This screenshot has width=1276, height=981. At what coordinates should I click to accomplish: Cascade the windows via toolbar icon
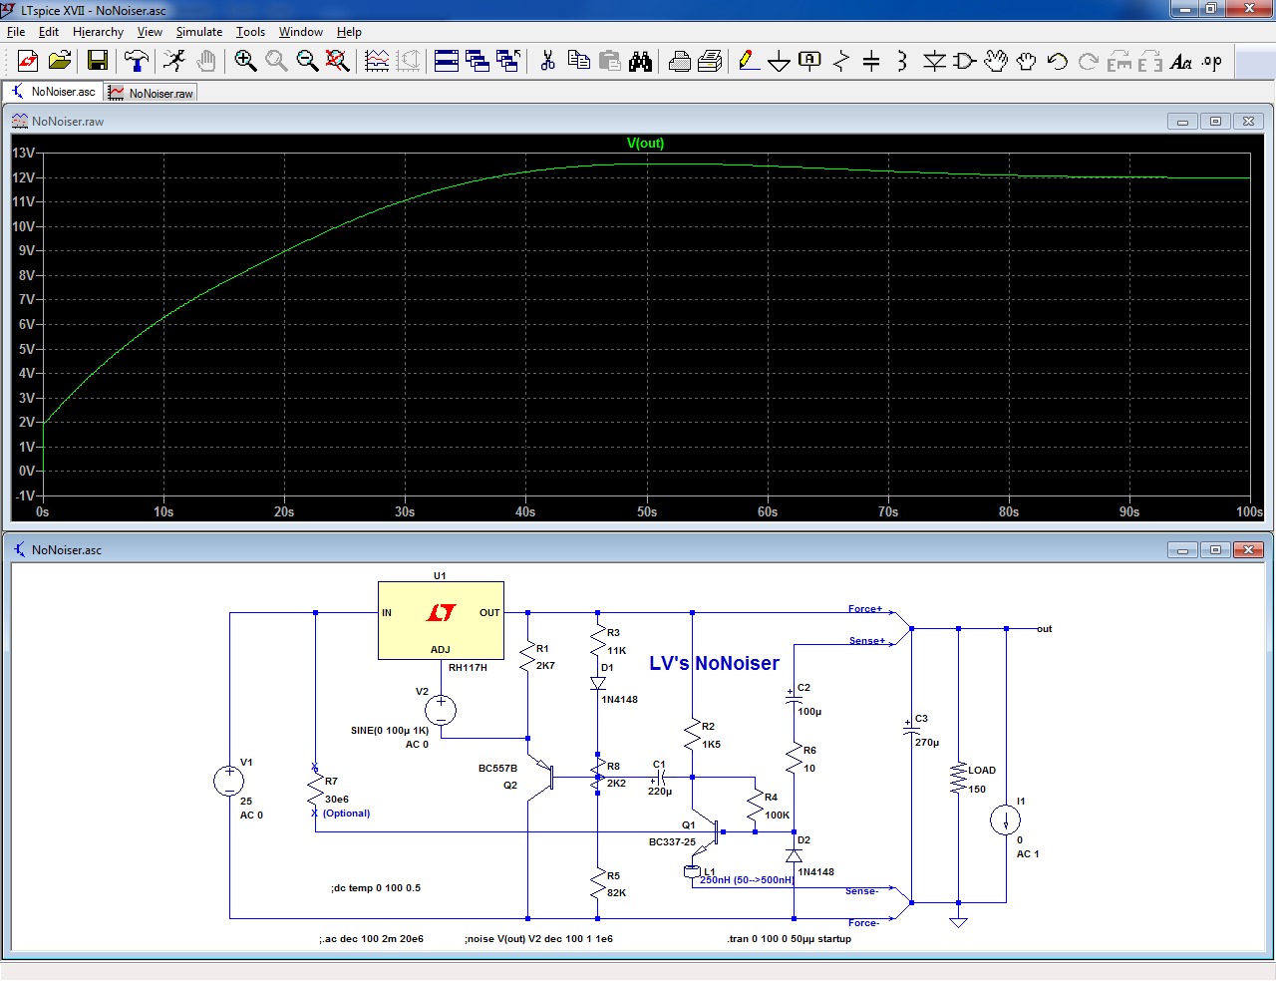478,61
